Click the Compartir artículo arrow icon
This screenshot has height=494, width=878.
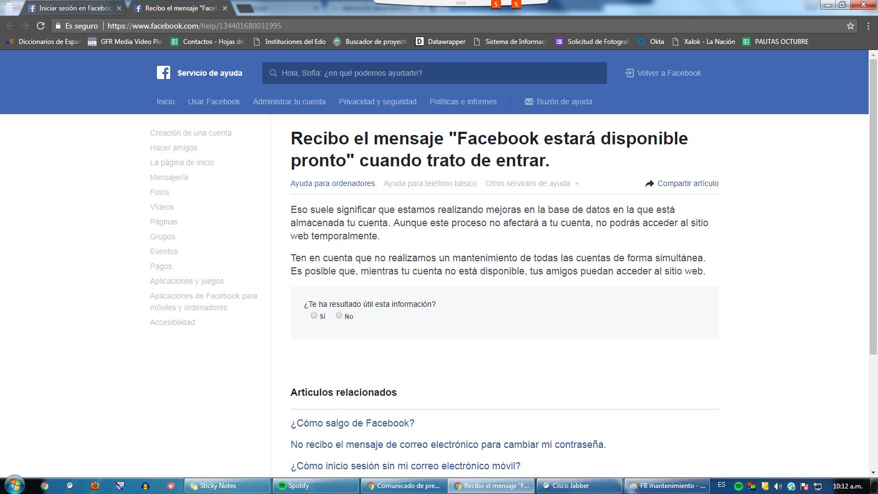650,183
